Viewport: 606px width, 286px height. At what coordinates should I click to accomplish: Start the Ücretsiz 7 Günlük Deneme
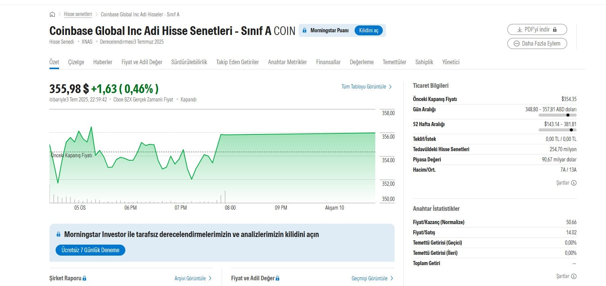tap(90, 250)
